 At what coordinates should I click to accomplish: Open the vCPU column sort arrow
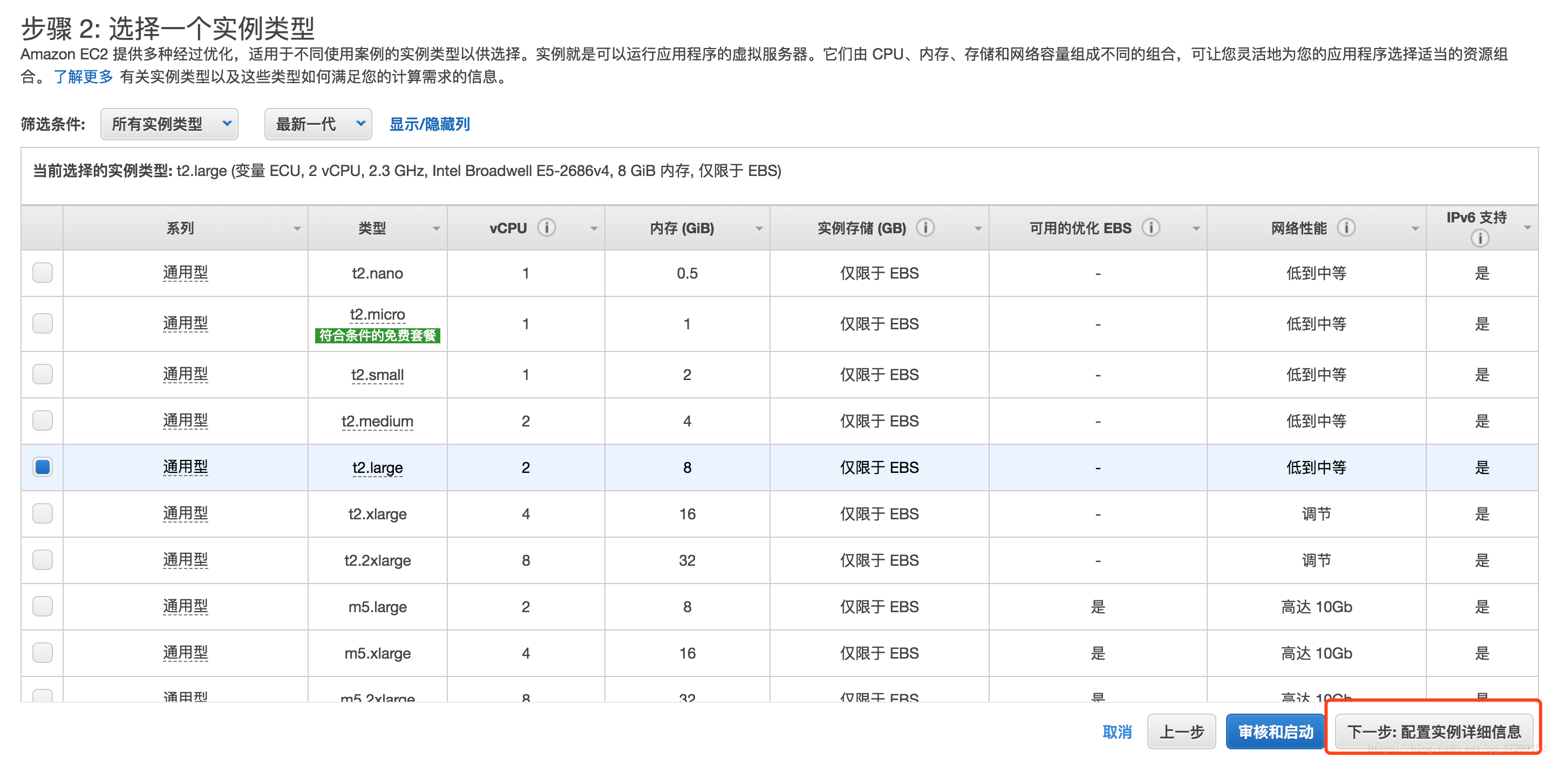pos(594,228)
